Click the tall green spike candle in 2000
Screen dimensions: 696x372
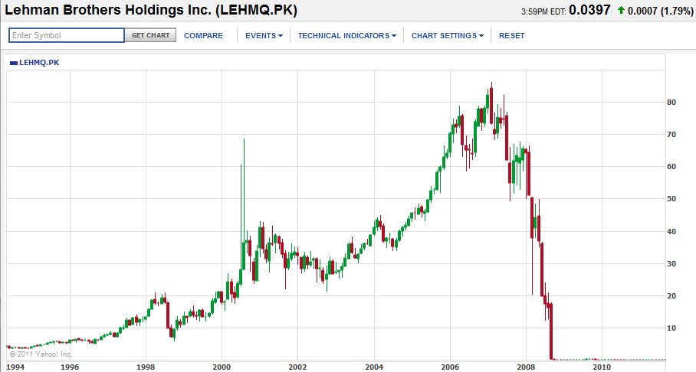click(x=244, y=204)
